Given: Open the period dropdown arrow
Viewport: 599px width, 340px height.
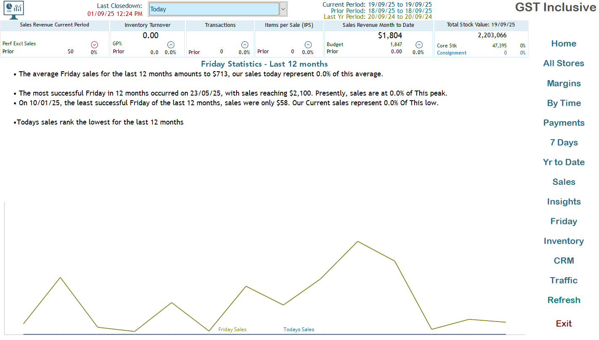Looking at the screenshot, I should tap(283, 9).
